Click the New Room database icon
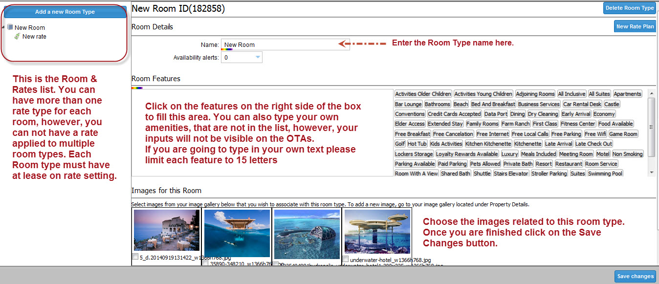The height and width of the screenshot is (284, 659). [x=10, y=27]
